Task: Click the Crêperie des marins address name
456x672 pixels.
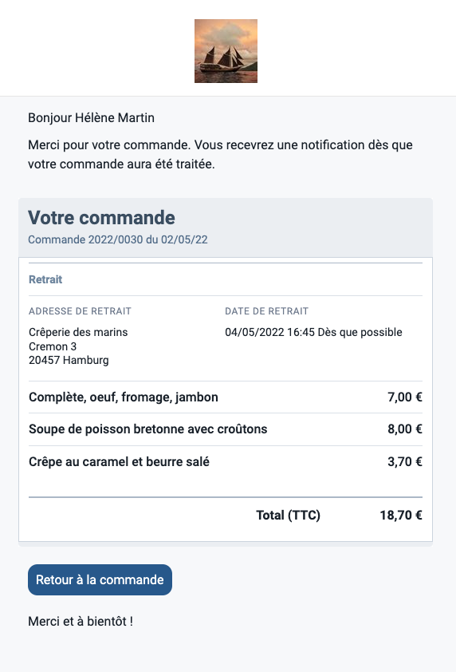Action: click(78, 332)
